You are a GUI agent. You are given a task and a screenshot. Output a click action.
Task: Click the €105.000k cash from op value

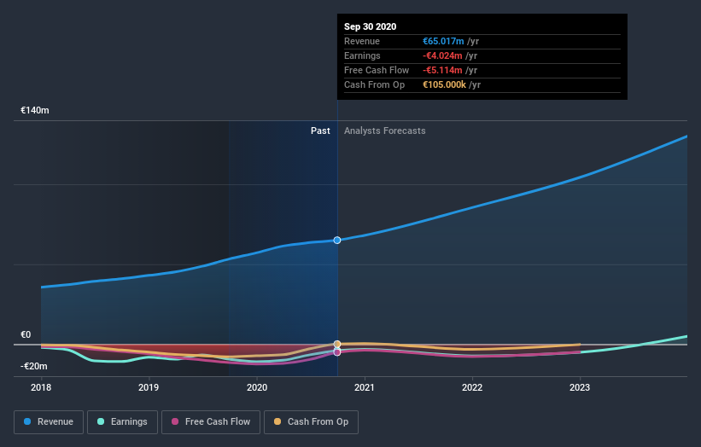point(444,84)
